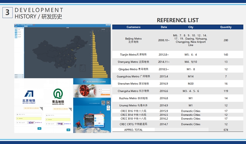Click the Tianjin quantity 143
246x144 pixels.
(x=226, y=54)
